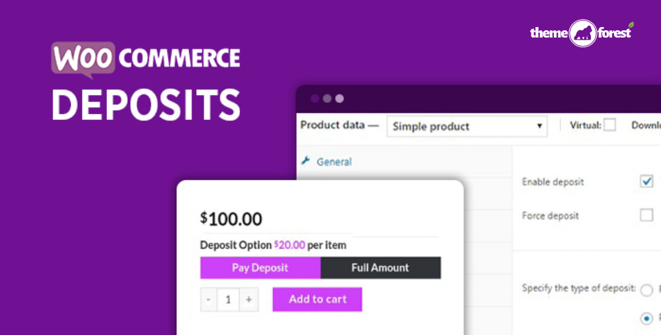Choose the Pay Deposit option
Screen dimensions: 661x335
(260, 268)
